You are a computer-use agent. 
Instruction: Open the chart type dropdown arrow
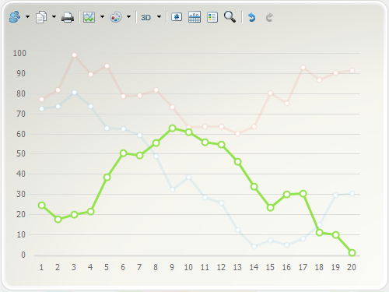[x=102, y=17]
